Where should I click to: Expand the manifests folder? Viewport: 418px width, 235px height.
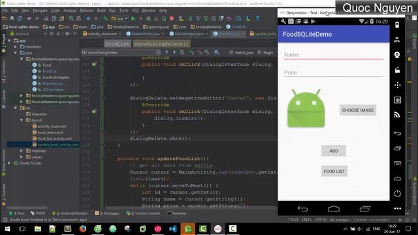(16, 46)
